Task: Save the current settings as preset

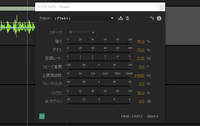Action: tap(121, 18)
